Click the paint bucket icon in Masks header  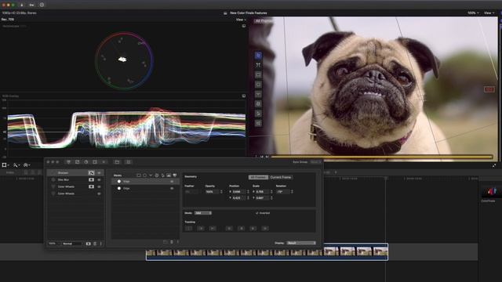click(175, 175)
